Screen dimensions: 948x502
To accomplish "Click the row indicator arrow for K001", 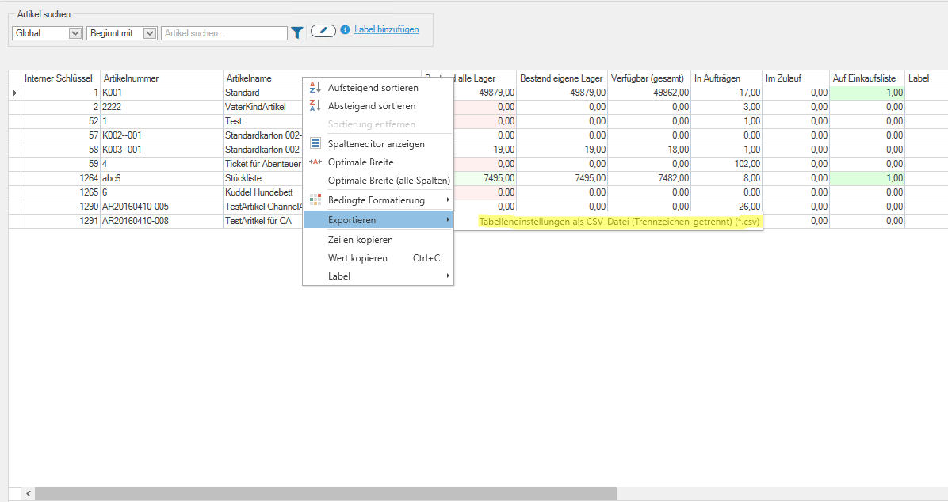I will tap(14, 93).
